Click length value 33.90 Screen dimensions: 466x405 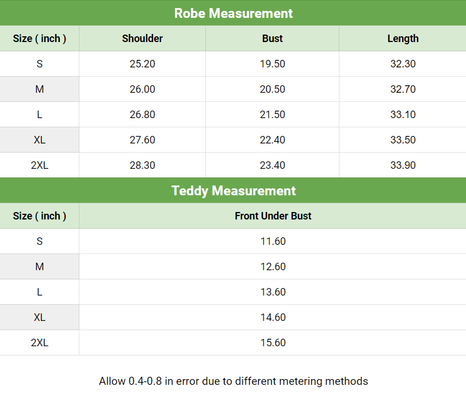[403, 165]
